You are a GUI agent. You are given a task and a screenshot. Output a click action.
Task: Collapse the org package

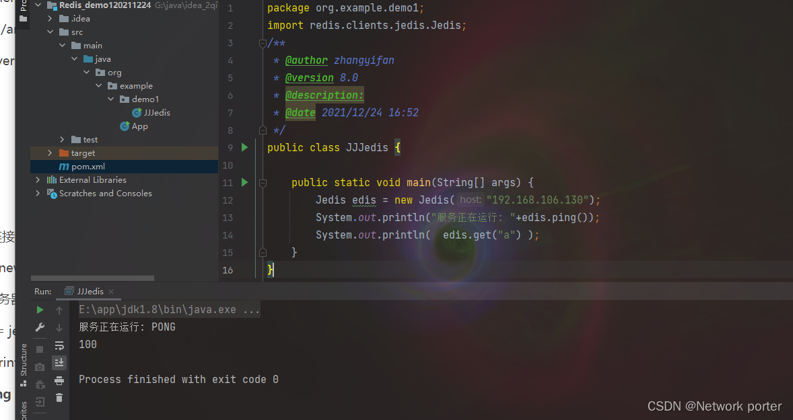tap(86, 72)
